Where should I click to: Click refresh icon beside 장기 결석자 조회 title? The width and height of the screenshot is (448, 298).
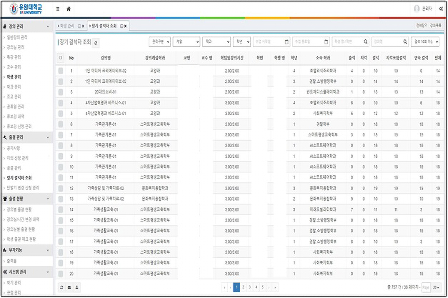(96, 43)
